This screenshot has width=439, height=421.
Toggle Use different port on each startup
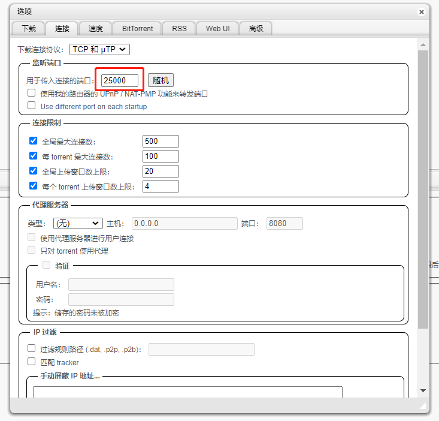32,106
